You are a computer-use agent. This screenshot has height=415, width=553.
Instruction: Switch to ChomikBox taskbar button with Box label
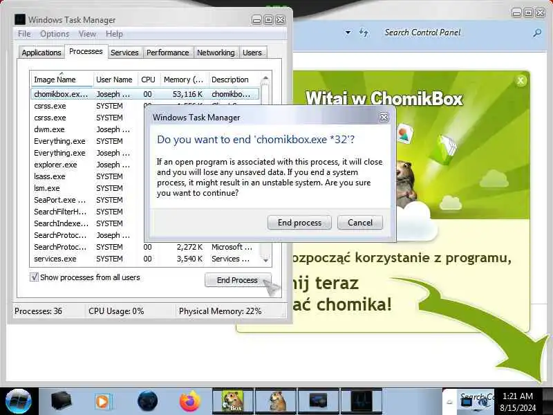point(233,401)
